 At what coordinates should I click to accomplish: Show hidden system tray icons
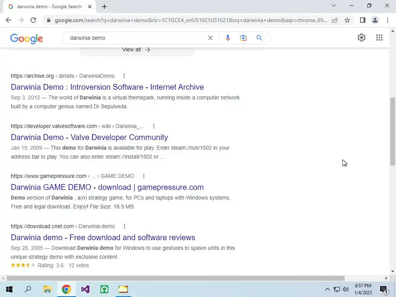pyautogui.click(x=327, y=289)
